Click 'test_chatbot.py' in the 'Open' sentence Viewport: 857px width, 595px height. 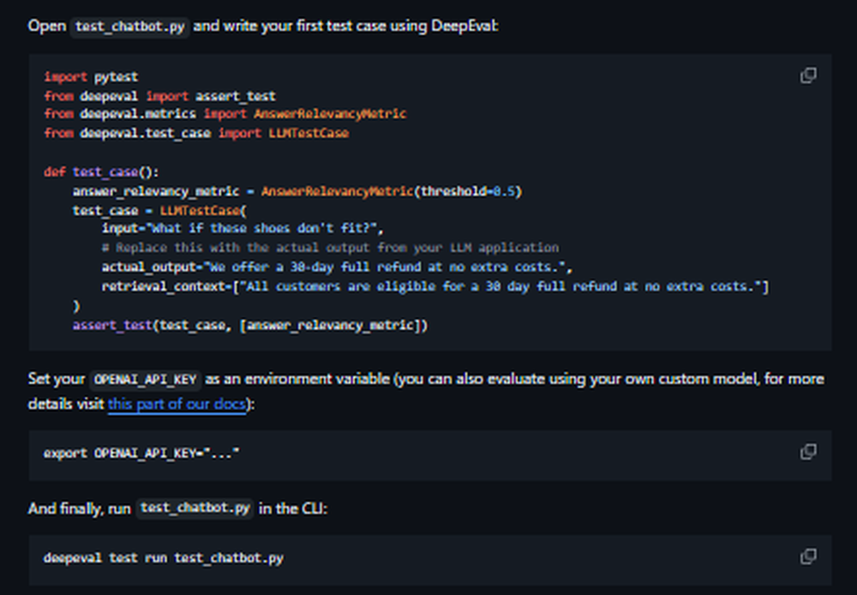(129, 27)
